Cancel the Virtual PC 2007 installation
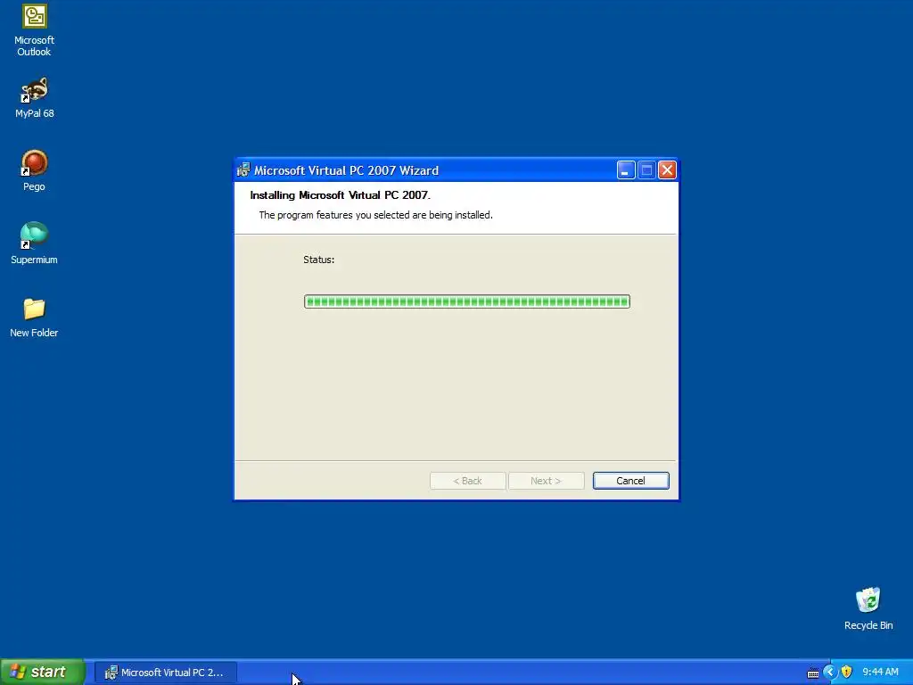The height and width of the screenshot is (685, 913). (x=630, y=481)
